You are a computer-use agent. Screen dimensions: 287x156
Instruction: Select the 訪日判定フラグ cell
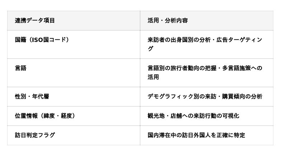[x=35, y=135]
